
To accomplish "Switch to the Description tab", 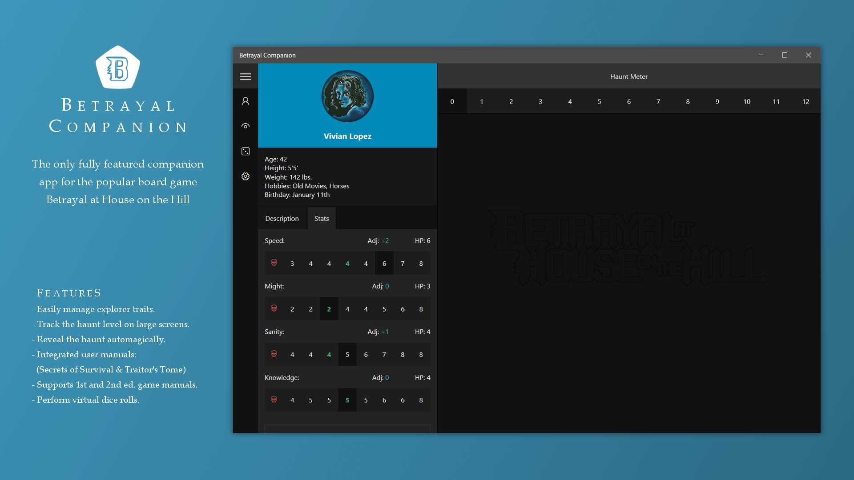I will point(282,218).
